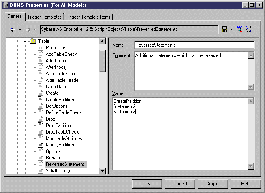Click the Statement2 line in Value
The image size is (265, 193).
[124, 106]
